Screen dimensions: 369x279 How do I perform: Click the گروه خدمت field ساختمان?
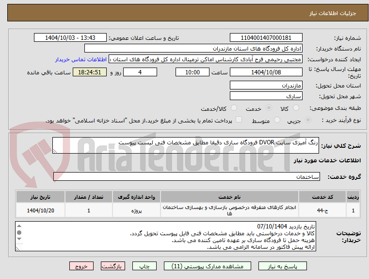(187, 176)
